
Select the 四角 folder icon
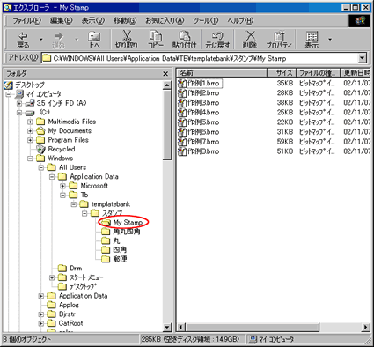point(106,250)
